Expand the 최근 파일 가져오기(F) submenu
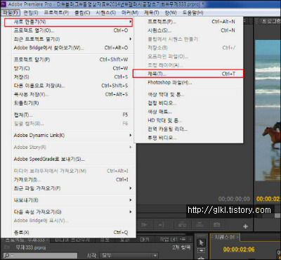This screenshot has width=281, height=260. pyautogui.click(x=72, y=188)
